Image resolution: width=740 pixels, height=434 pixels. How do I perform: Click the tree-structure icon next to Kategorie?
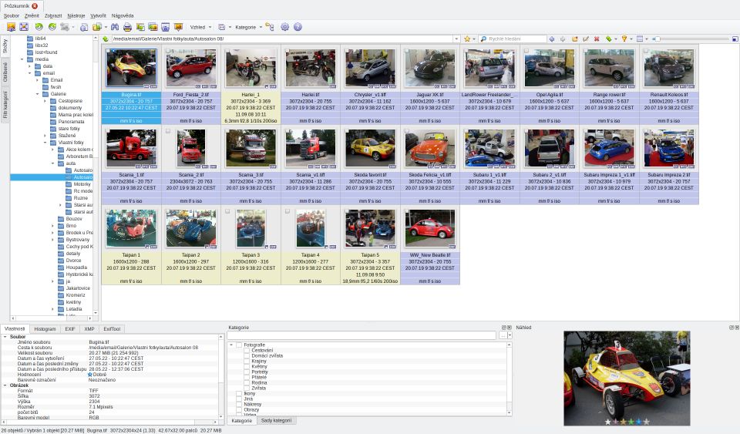click(x=270, y=27)
